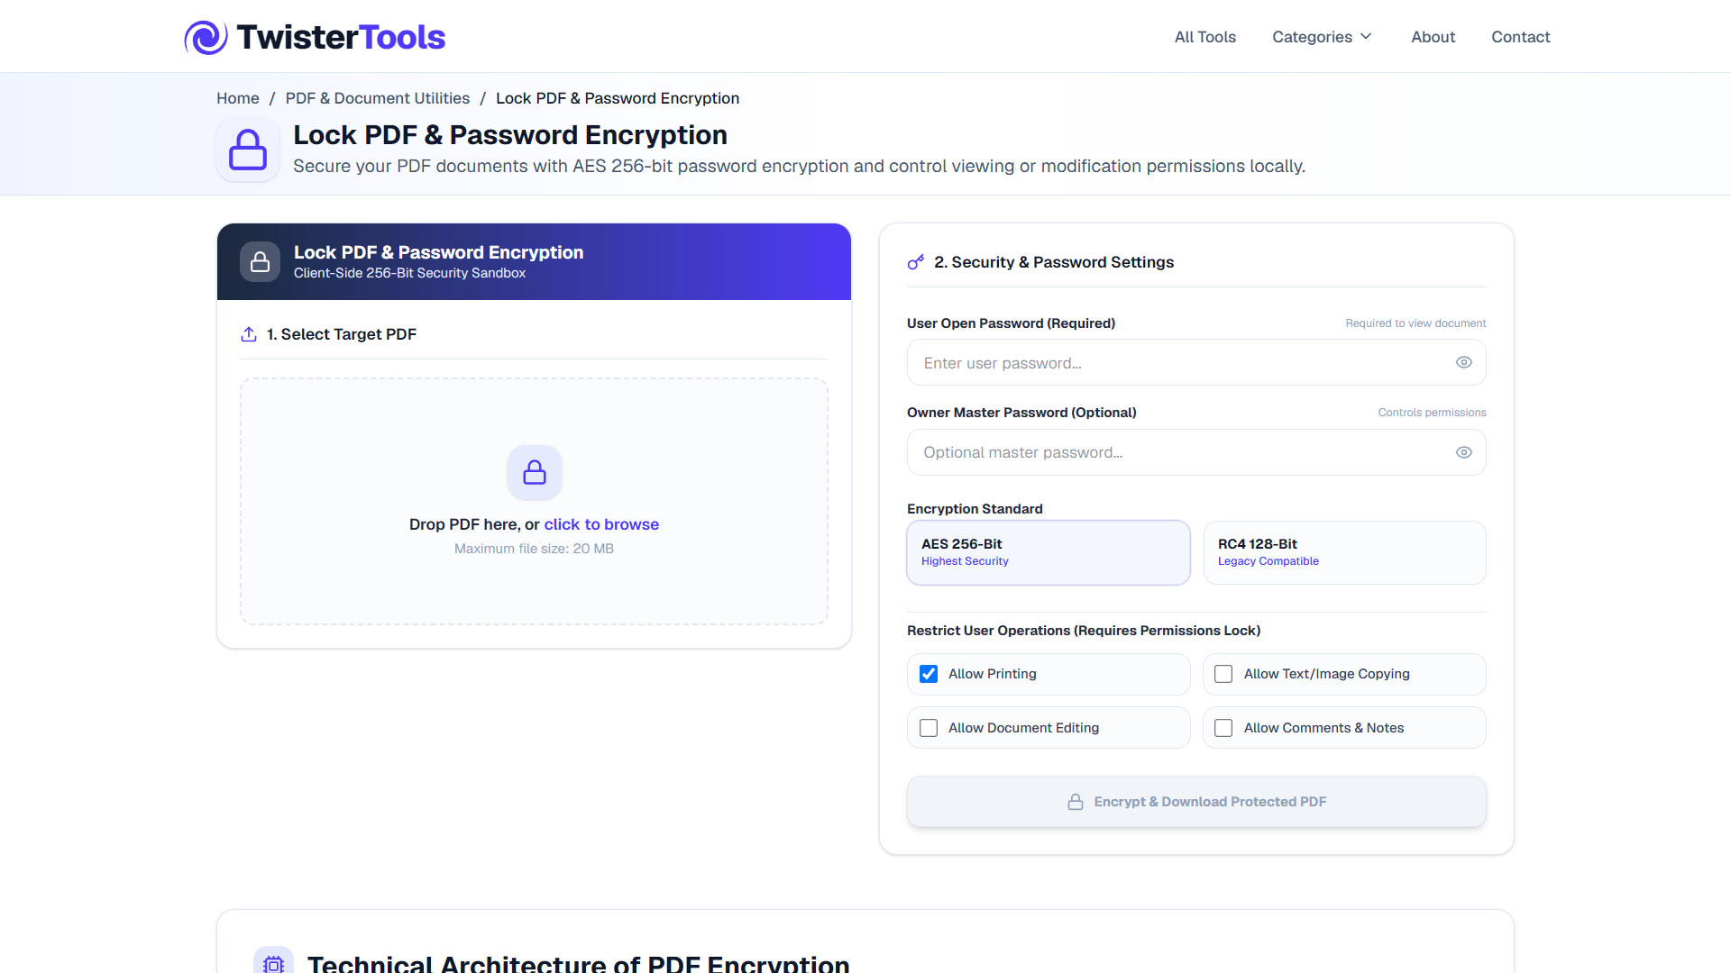
Task: Choose the AES 256-Bit encryption standard
Action: click(1049, 552)
